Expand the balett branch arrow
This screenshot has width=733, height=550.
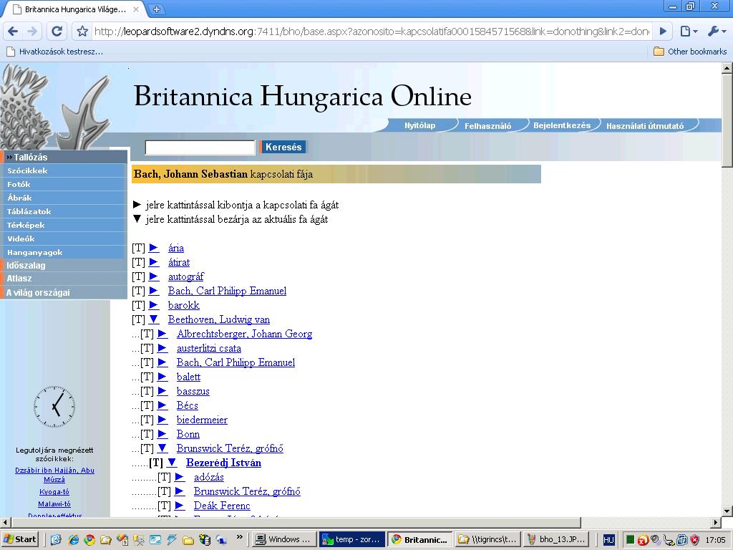(x=162, y=377)
